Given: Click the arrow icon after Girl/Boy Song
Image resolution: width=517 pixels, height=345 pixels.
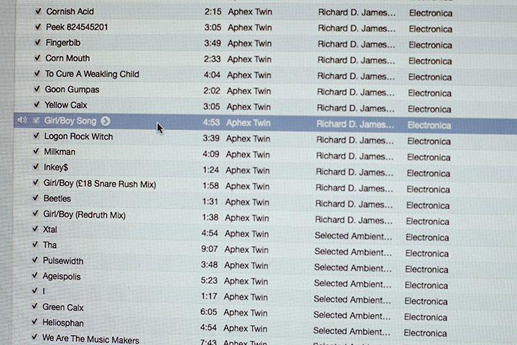Looking at the screenshot, I should tap(106, 121).
